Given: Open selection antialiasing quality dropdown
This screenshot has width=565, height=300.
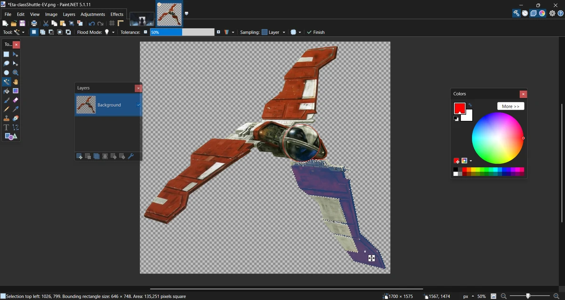Looking at the screenshot, I should (x=296, y=32).
